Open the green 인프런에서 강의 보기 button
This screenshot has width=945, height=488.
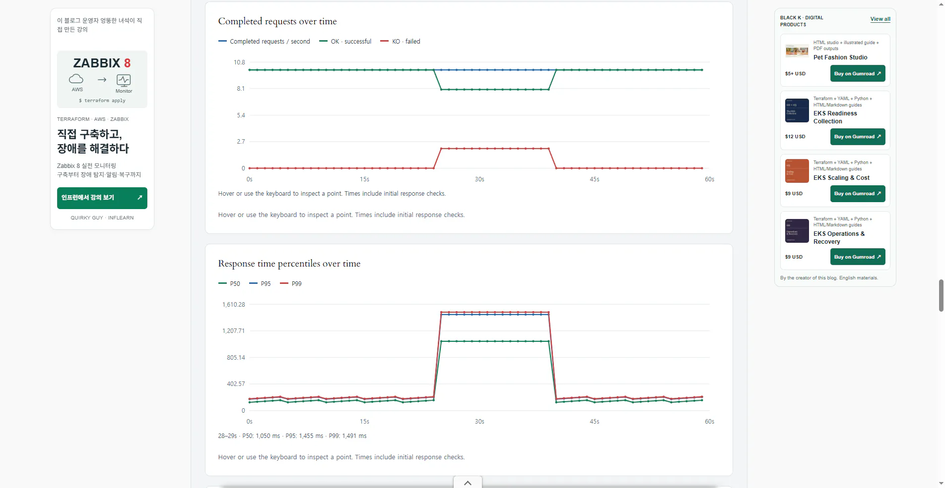[x=102, y=198]
